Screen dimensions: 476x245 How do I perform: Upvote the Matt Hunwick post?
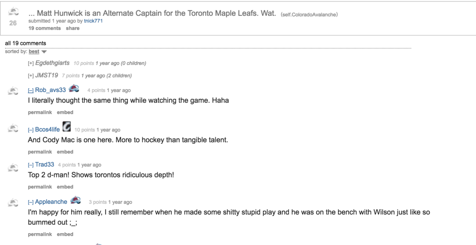[13, 11]
